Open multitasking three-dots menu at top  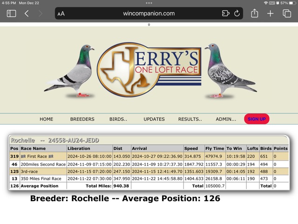[x=149, y=3]
